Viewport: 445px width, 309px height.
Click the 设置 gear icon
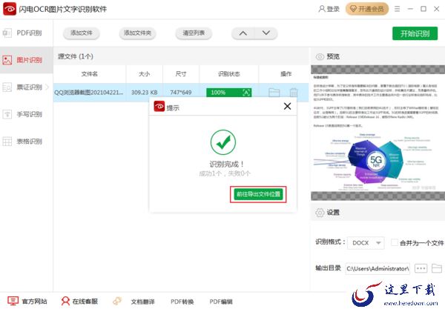tap(320, 213)
